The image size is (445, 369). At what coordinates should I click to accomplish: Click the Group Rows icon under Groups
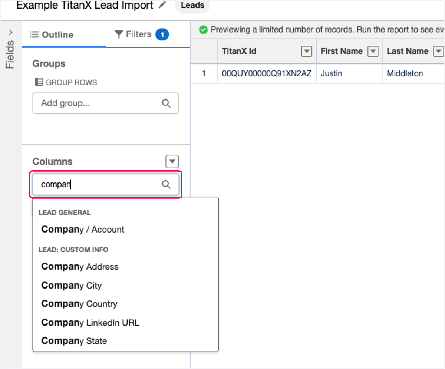[x=39, y=82]
